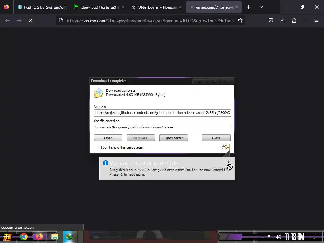324x243 pixels.
Task: Check Don't show this dialog again
Action: 100,147
